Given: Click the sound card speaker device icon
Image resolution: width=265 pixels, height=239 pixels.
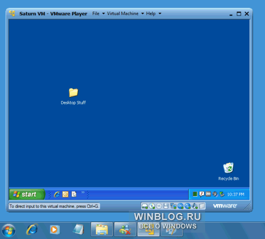Looking at the screenshot, I should coord(195,206).
